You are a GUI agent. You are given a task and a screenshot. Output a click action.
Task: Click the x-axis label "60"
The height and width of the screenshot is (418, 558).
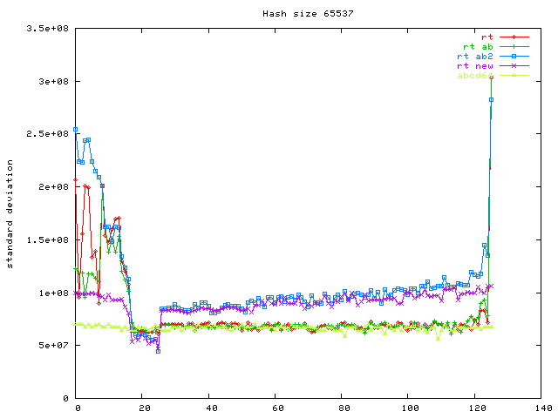coord(277,408)
